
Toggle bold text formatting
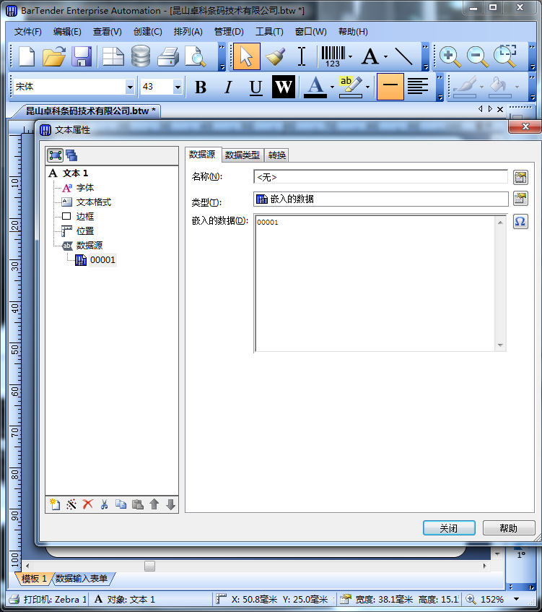pyautogui.click(x=201, y=87)
